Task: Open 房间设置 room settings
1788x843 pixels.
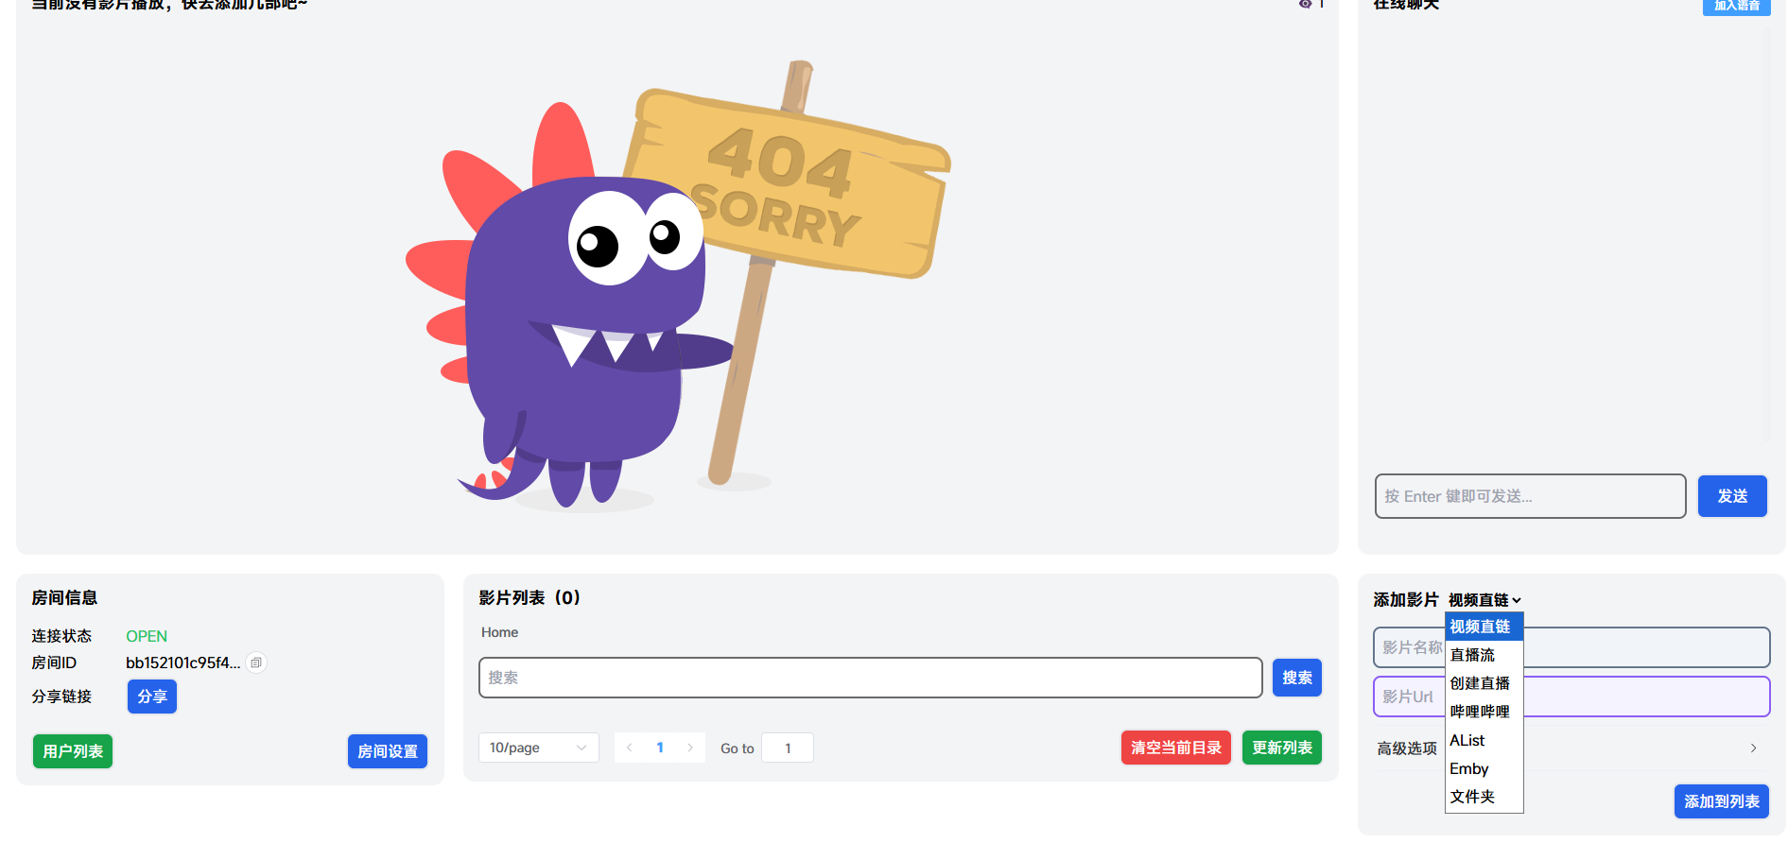Action: click(x=388, y=751)
